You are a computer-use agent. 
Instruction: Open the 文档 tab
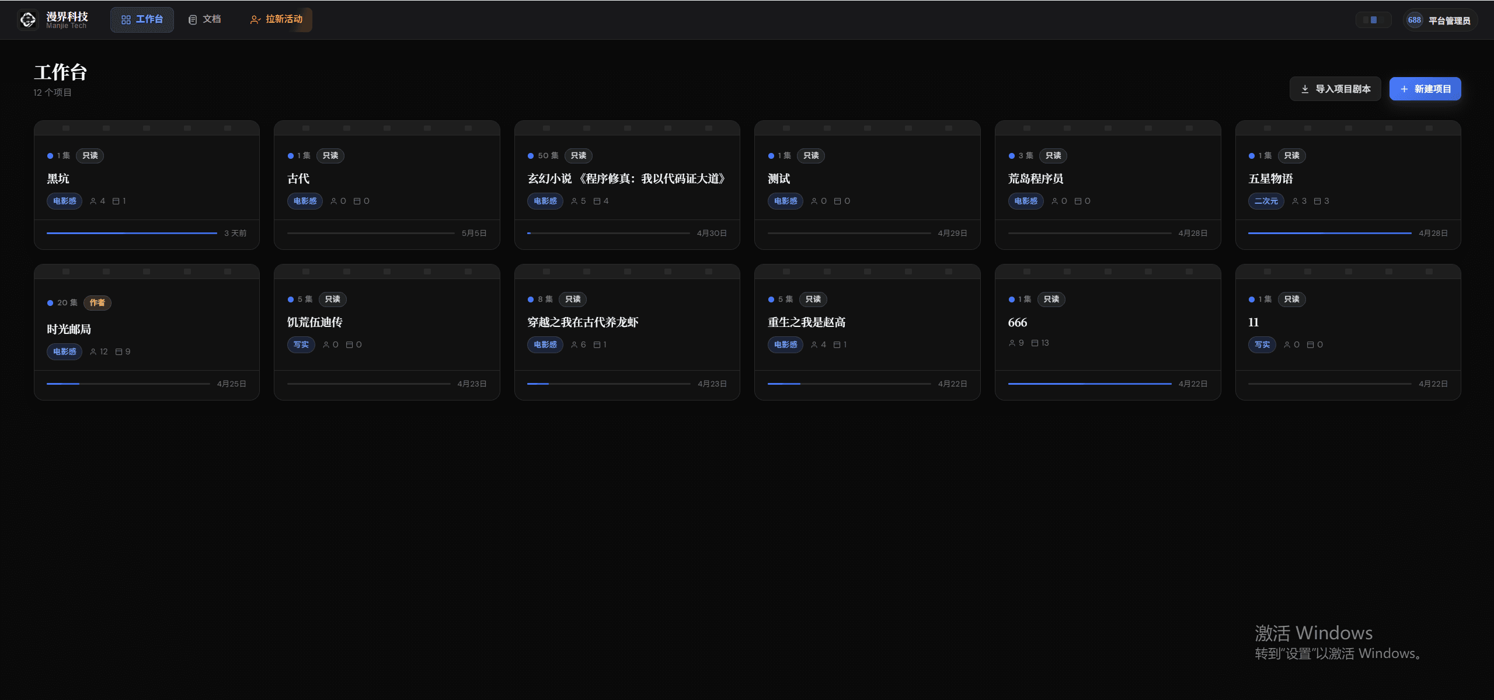pyautogui.click(x=204, y=20)
